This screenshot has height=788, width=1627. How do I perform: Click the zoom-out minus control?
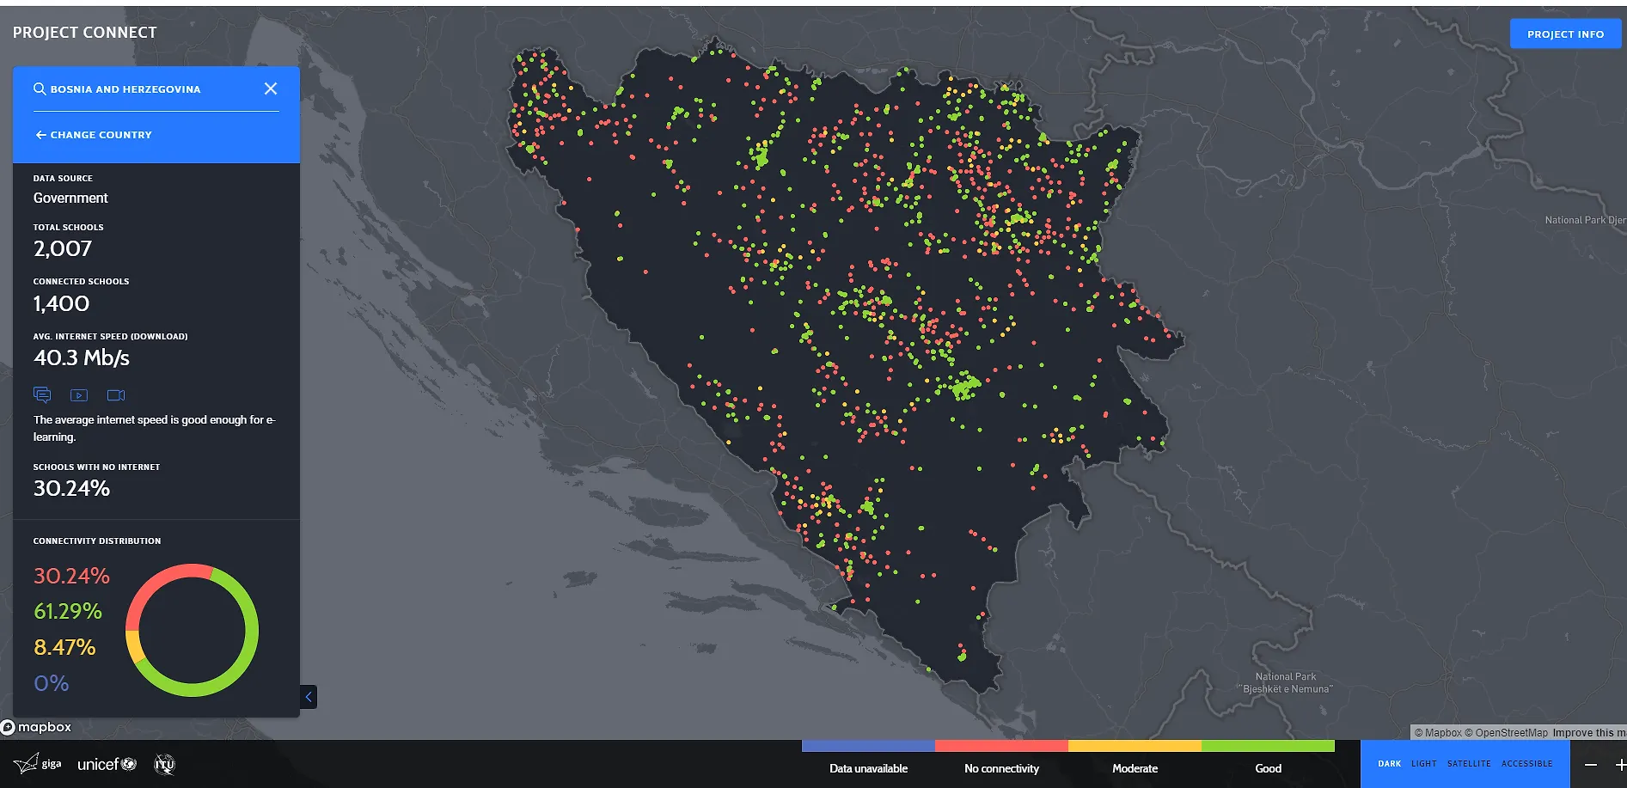(x=1589, y=763)
